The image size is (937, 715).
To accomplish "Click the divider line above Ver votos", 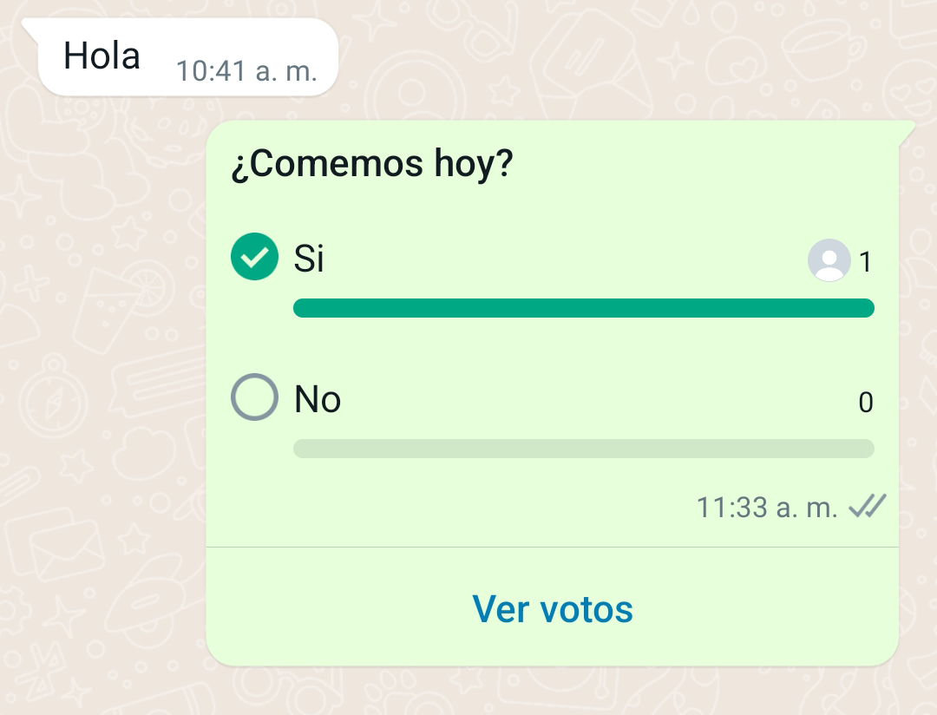I will pyautogui.click(x=553, y=548).
